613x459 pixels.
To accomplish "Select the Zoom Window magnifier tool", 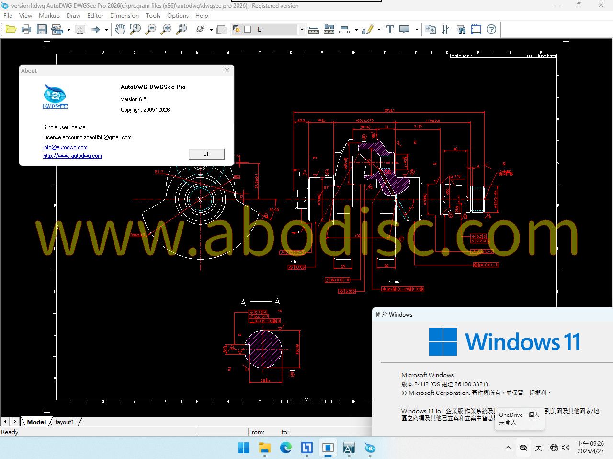I will [x=136, y=30].
